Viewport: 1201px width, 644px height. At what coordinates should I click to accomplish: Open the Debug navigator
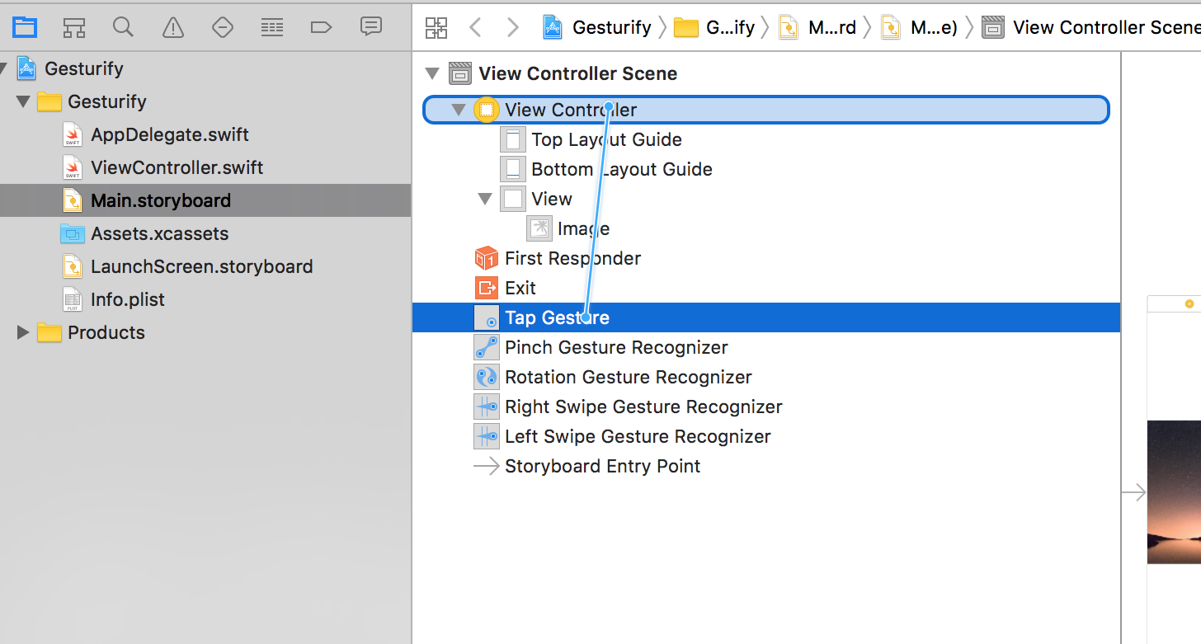(272, 27)
